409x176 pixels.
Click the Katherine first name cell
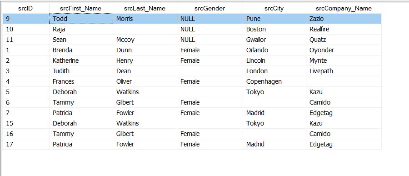(81, 60)
